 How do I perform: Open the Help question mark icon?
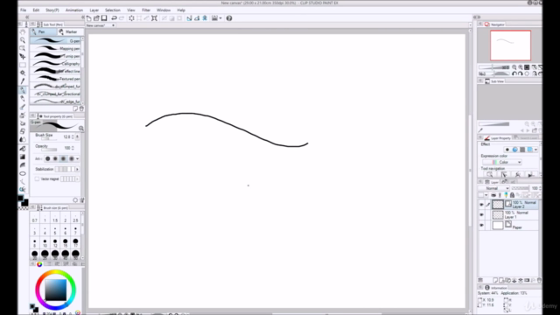click(229, 18)
